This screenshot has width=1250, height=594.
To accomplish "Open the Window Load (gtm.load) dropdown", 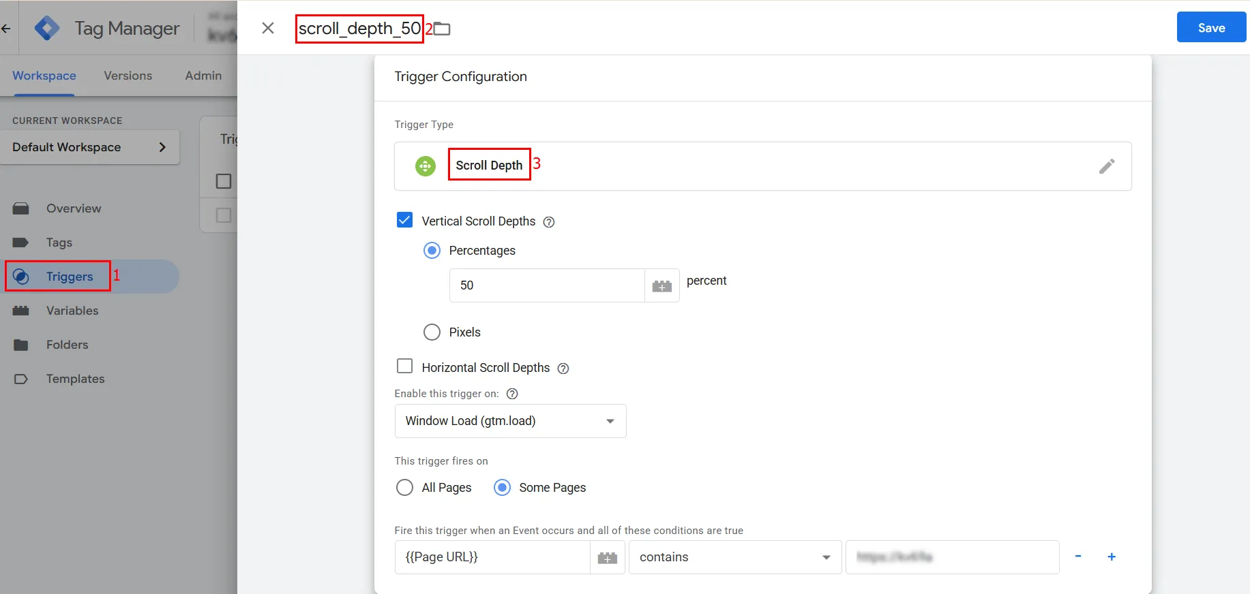I will point(511,421).
